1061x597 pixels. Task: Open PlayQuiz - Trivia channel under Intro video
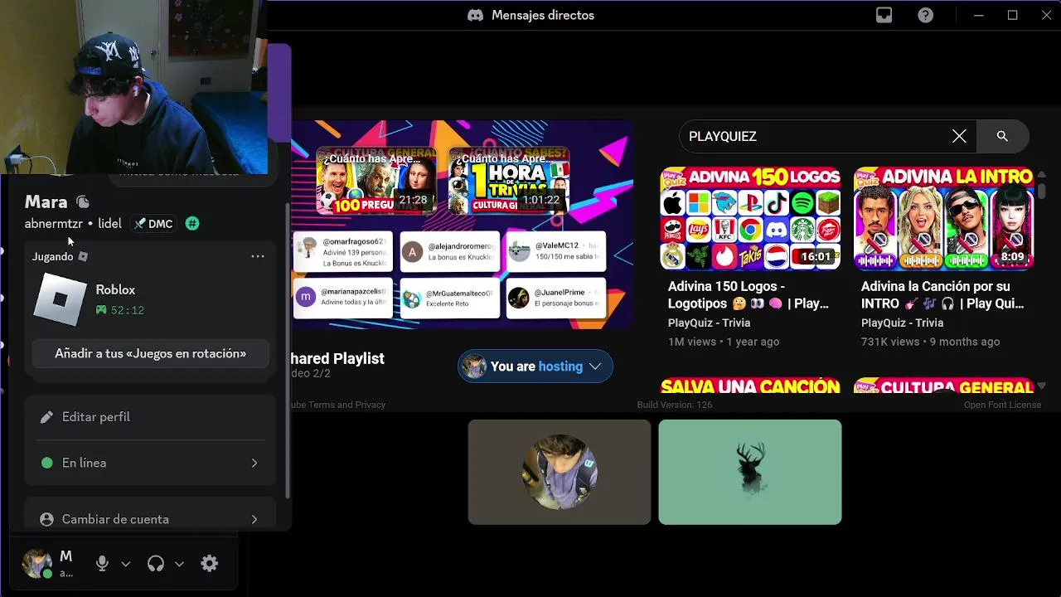click(902, 323)
